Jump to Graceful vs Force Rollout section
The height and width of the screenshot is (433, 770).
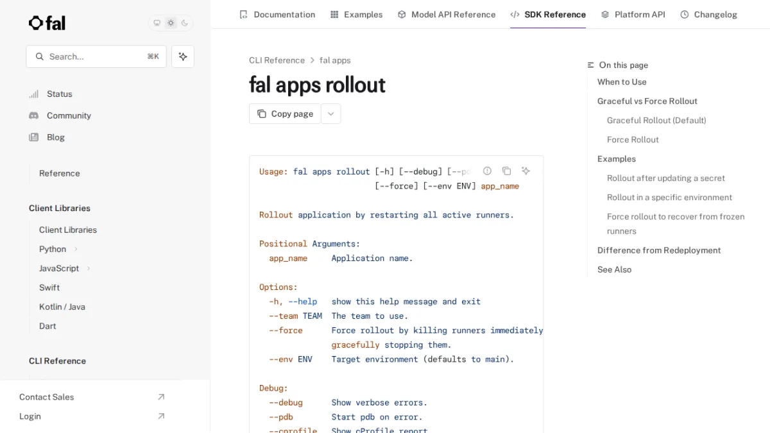coord(647,101)
